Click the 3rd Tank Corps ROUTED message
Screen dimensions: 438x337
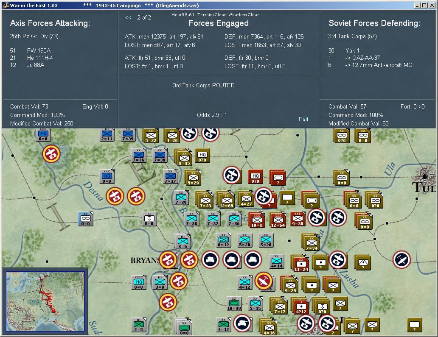204,85
